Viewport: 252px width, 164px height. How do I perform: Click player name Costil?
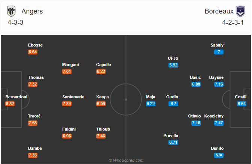pos(240,97)
